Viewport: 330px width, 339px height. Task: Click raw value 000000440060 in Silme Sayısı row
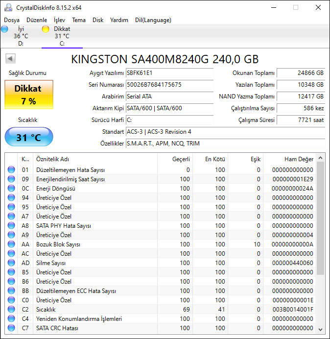[x=293, y=263]
